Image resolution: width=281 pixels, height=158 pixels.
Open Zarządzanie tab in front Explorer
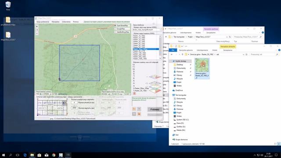point(227,50)
